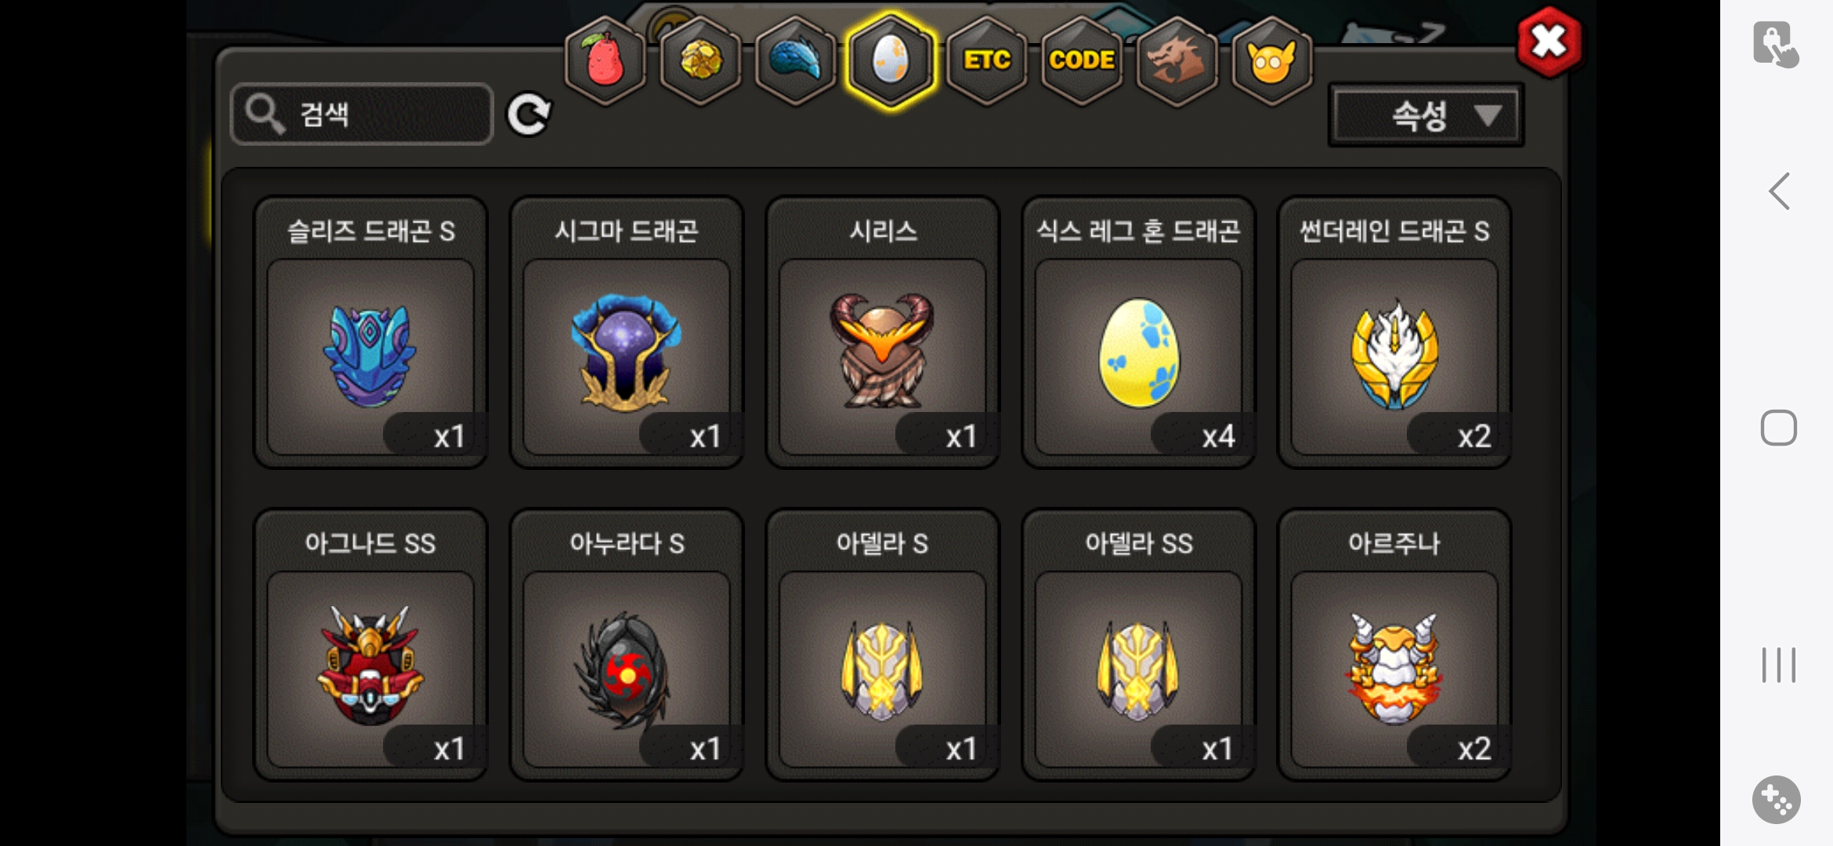The width and height of the screenshot is (1833, 846).
Task: Close the inventory with the red X
Action: pos(1549,42)
